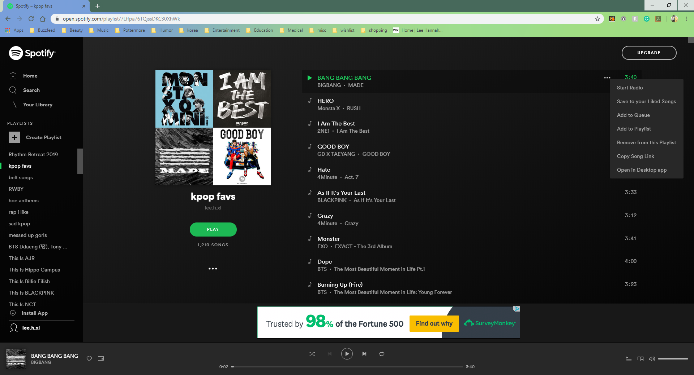
Task: Open the Chrome three-dot menu
Action: (x=686, y=19)
